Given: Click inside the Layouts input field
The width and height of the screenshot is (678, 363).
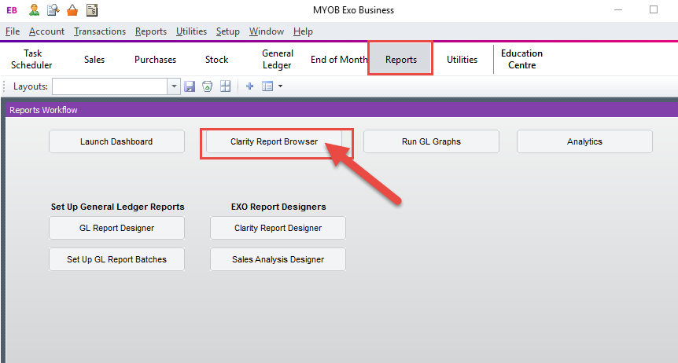Looking at the screenshot, I should pyautogui.click(x=110, y=86).
